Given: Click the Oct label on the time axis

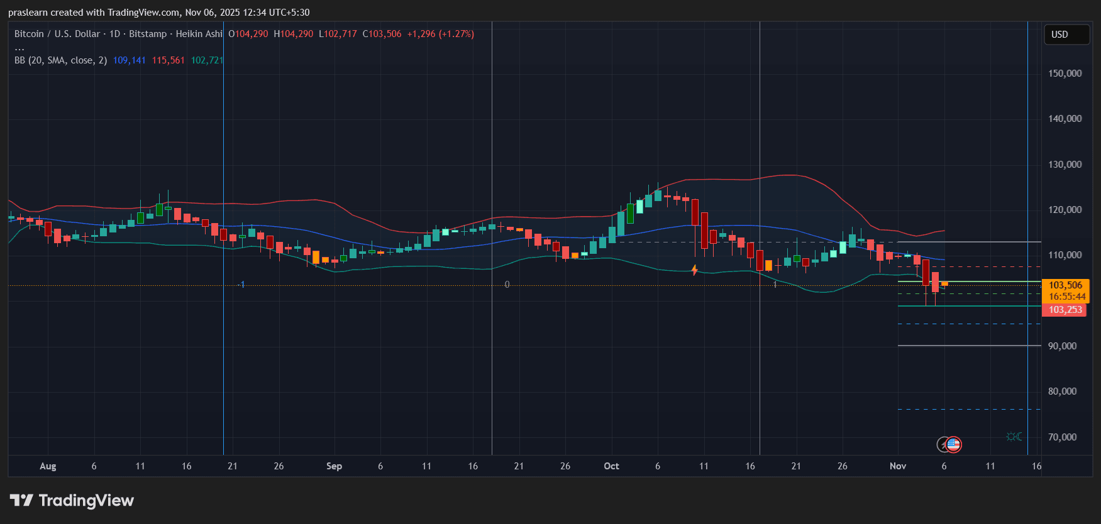Looking at the screenshot, I should pyautogui.click(x=611, y=466).
